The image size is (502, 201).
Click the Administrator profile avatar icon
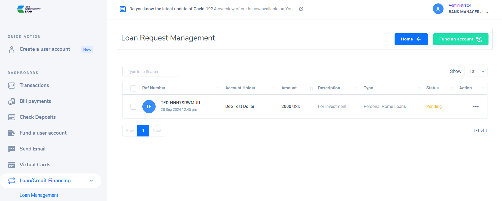pyautogui.click(x=438, y=9)
